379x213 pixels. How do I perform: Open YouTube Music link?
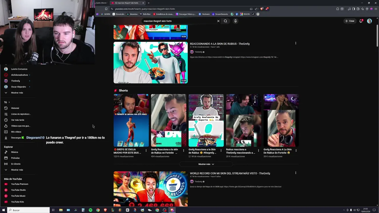(x=18, y=196)
